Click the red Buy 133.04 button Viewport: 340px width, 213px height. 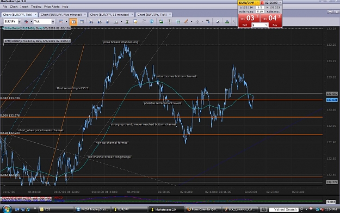(271, 20)
